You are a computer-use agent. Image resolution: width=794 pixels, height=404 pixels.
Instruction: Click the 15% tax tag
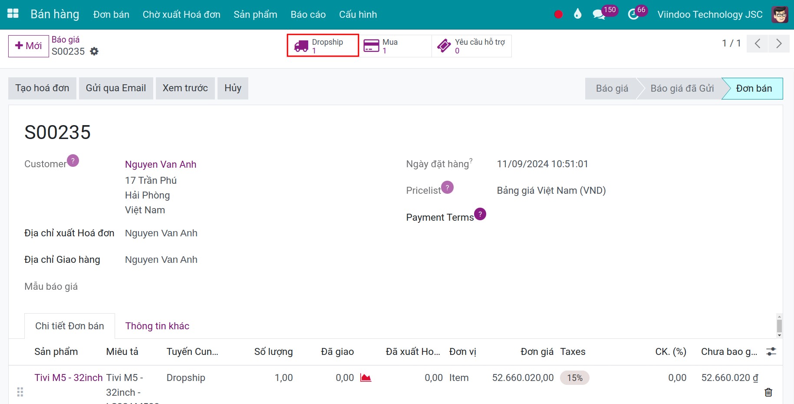(575, 378)
